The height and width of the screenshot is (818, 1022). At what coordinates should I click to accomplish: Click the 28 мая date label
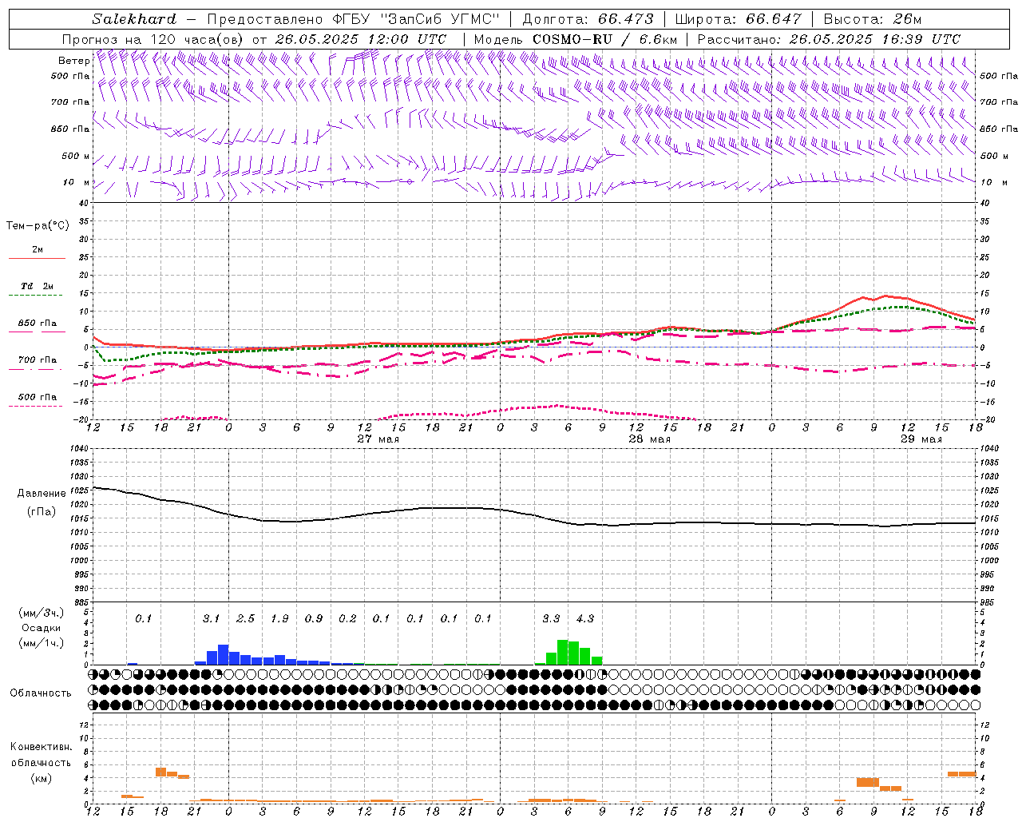(x=650, y=439)
